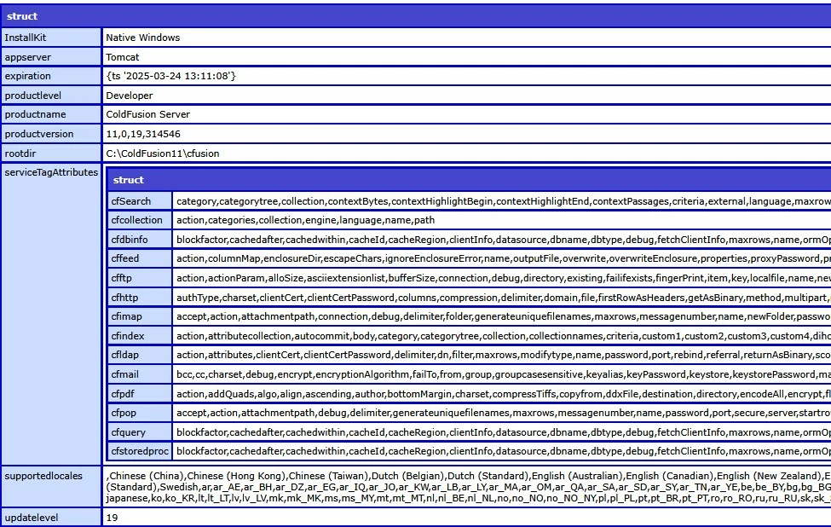Select the C:\ColdFusion11\cfusion path value
This screenshot has width=831, height=527.
(163, 153)
